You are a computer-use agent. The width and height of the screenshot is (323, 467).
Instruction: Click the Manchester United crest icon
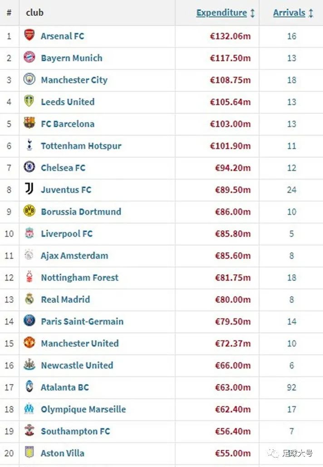coord(29,343)
